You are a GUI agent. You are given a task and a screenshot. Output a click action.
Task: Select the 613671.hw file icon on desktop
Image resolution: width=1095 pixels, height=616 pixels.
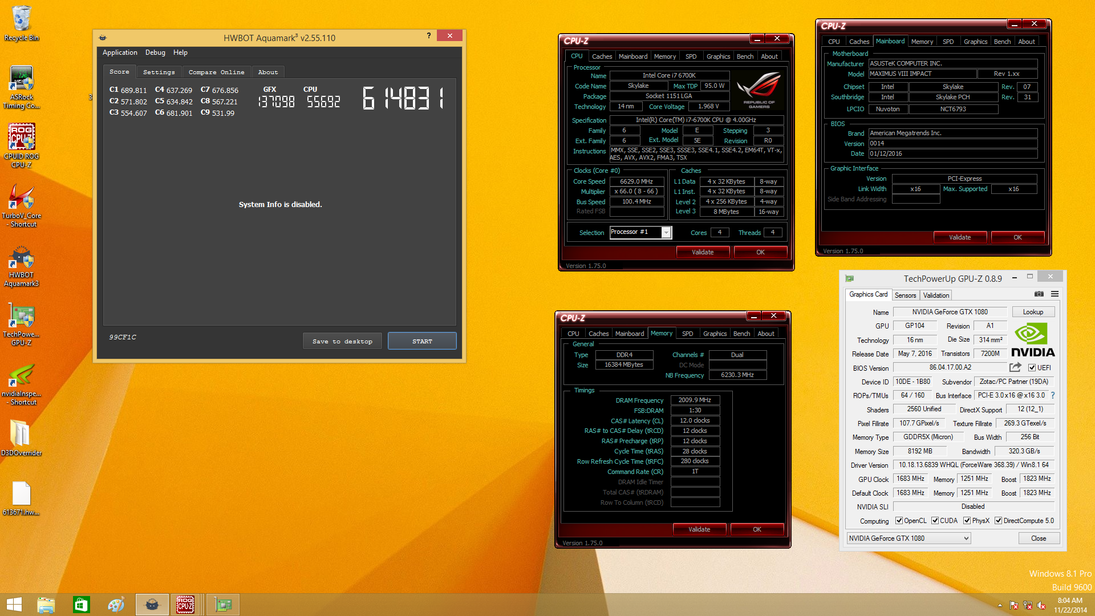[22, 498]
